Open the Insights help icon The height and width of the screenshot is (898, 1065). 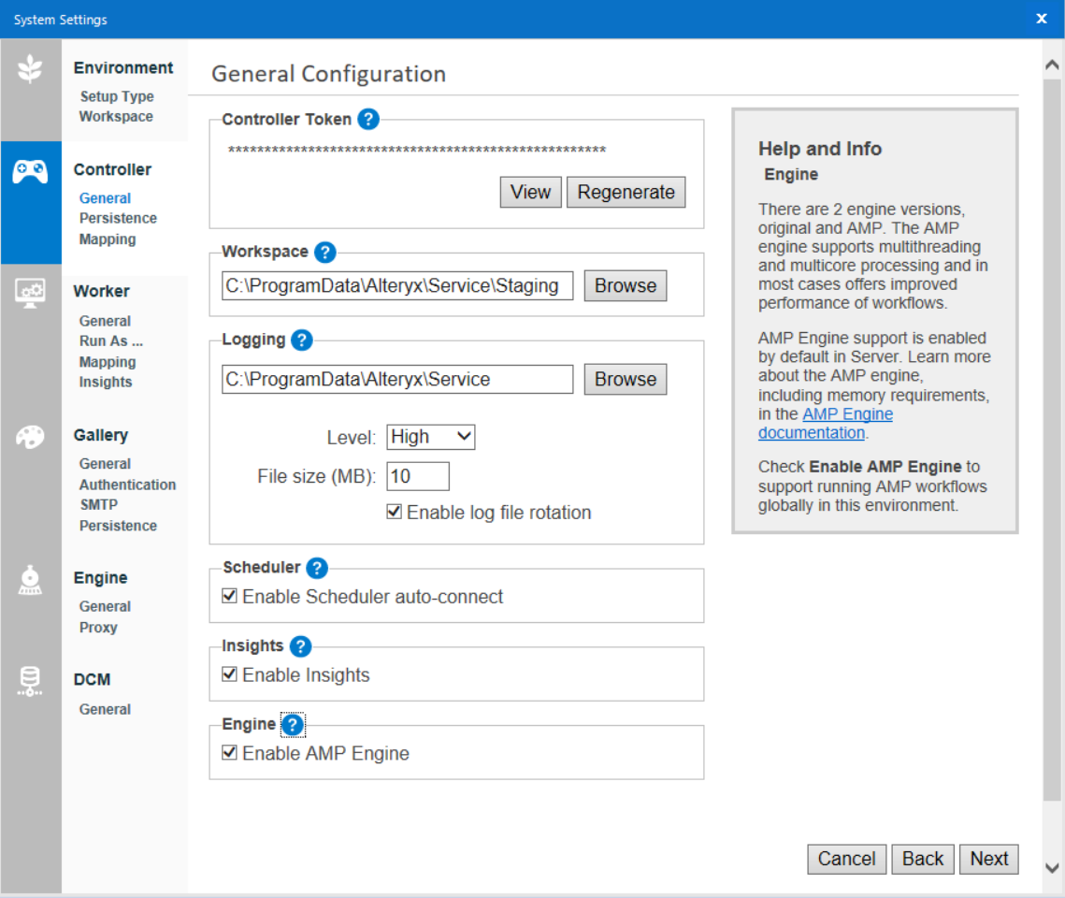300,645
